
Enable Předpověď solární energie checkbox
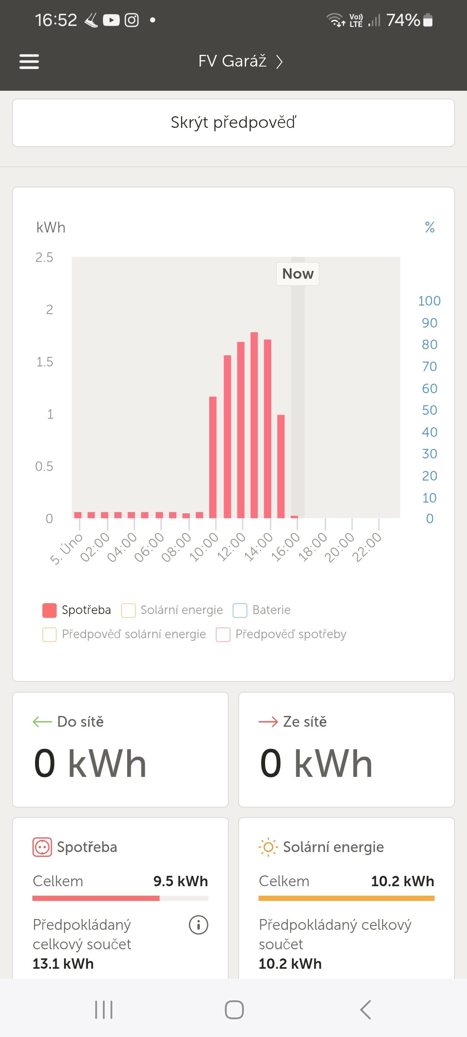(50, 634)
